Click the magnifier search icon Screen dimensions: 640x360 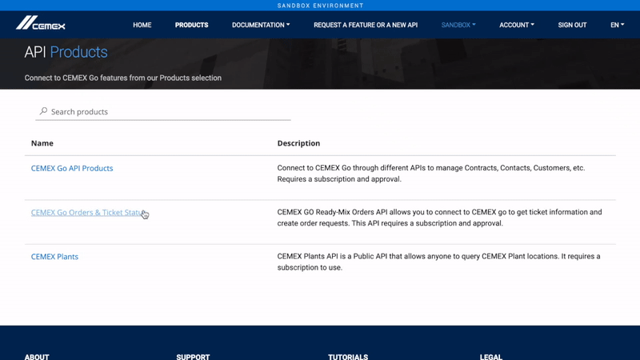coord(43,111)
